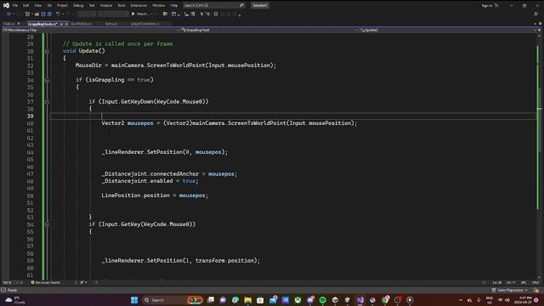Click 'LinePosition.position' on line 50
This screenshot has width=544, height=306.
tap(135, 195)
